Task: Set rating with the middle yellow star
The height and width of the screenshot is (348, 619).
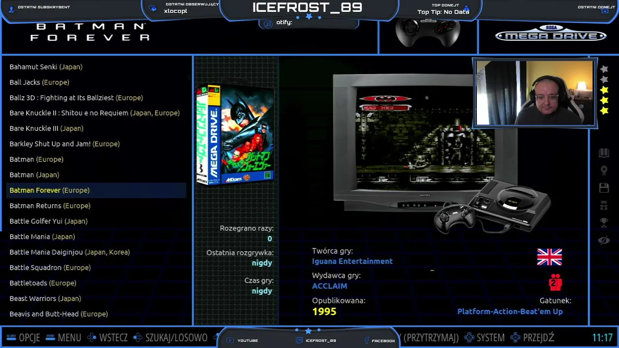Action: coord(604,100)
